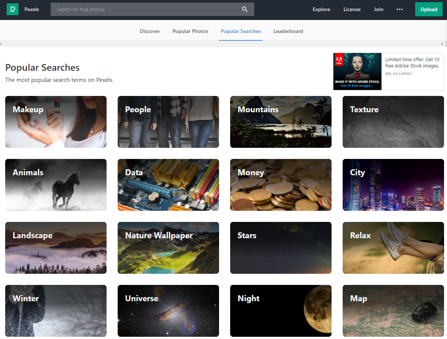Open the Makeup search thumbnail

pos(56,122)
